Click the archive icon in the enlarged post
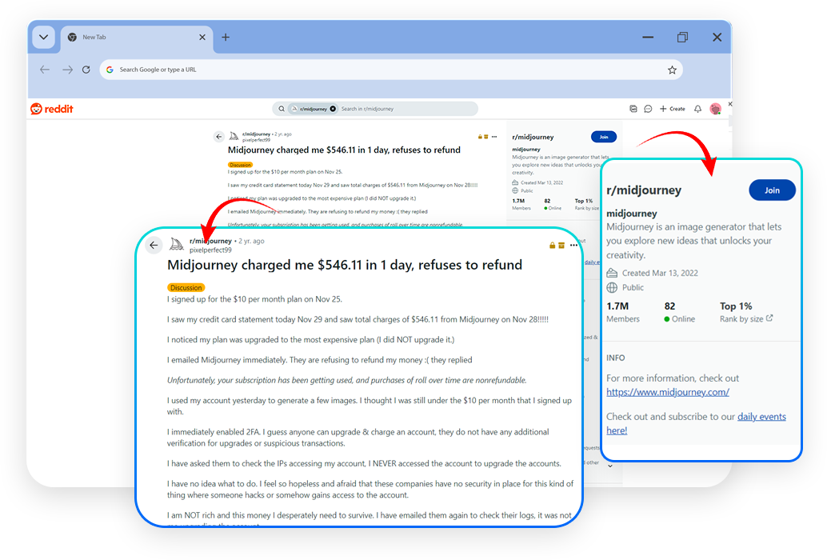Viewport: 827px width, 560px height. (x=561, y=245)
